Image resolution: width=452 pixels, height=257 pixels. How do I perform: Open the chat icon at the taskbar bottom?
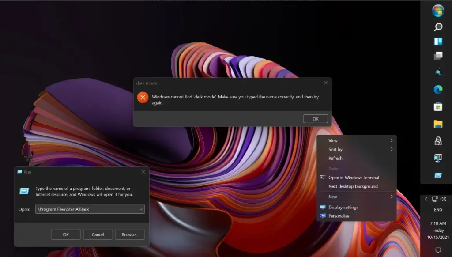[438, 249]
